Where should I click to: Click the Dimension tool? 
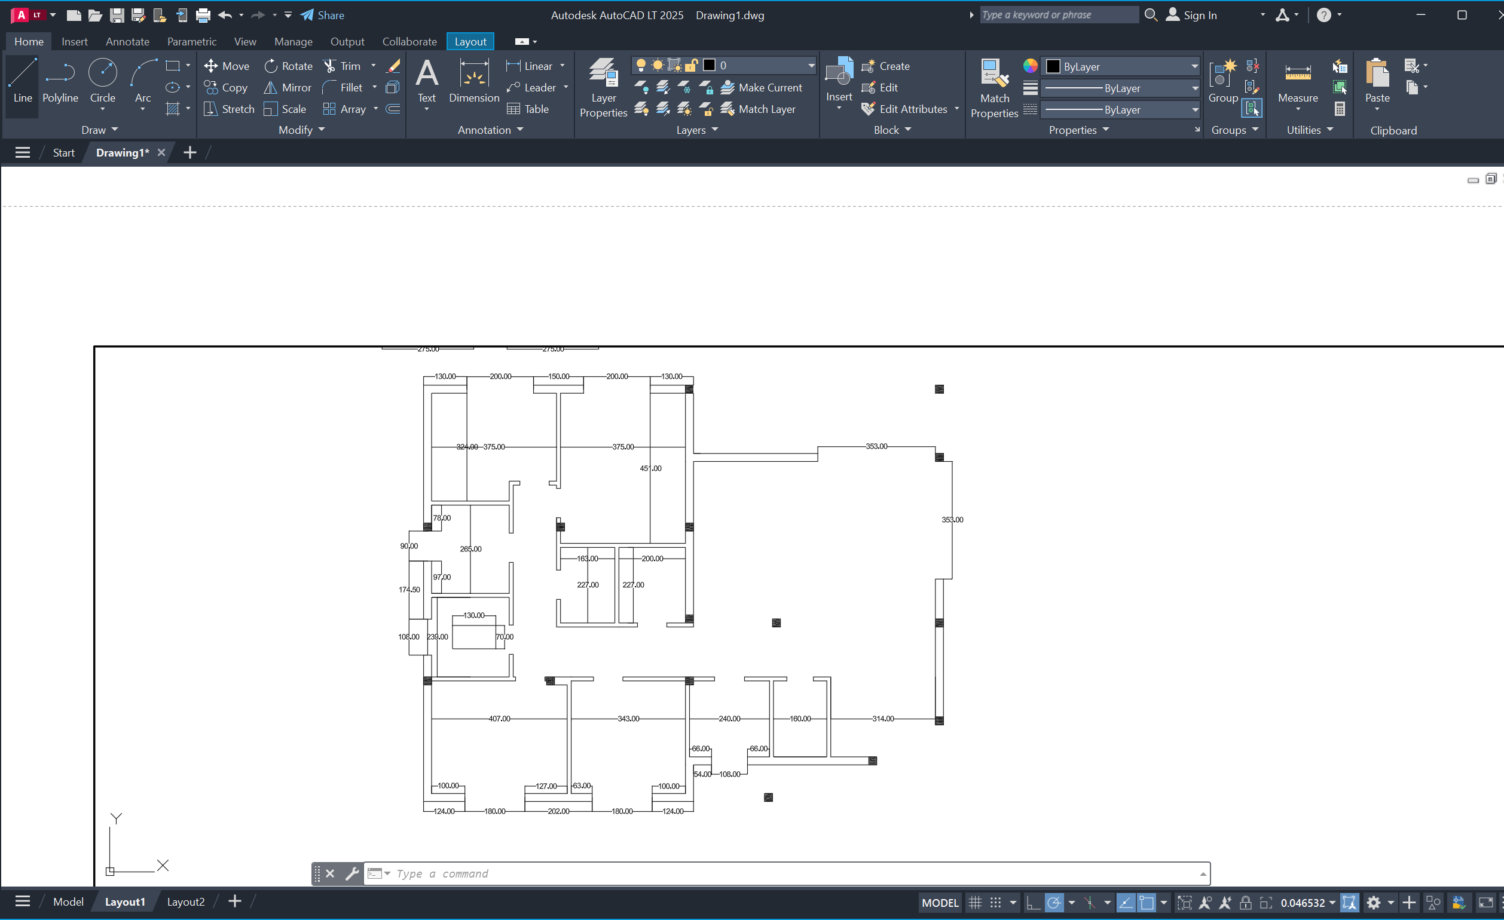tap(473, 81)
